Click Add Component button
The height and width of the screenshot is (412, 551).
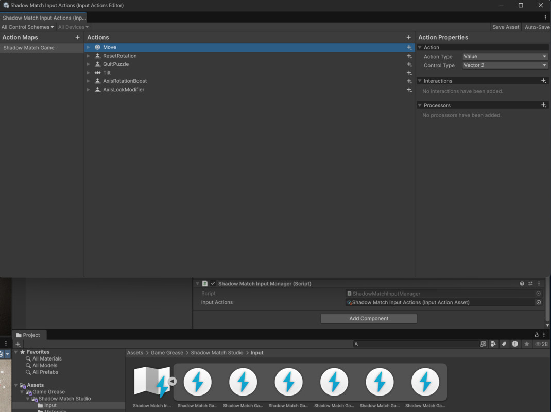point(369,318)
